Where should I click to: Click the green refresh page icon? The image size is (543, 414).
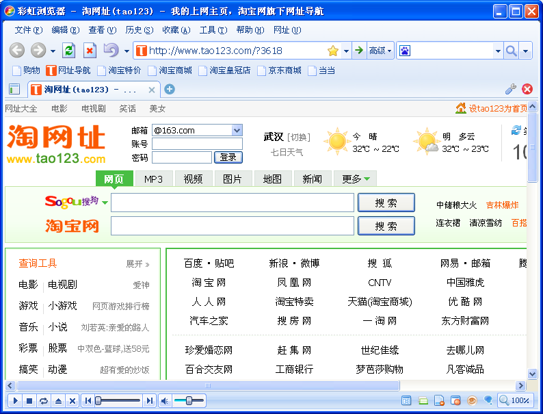coord(68,51)
